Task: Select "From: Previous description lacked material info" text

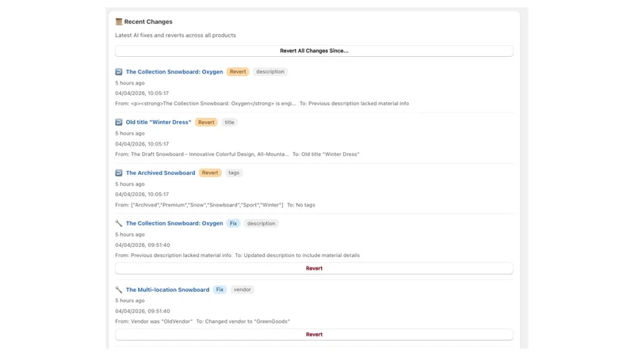Action: pyautogui.click(x=173, y=256)
